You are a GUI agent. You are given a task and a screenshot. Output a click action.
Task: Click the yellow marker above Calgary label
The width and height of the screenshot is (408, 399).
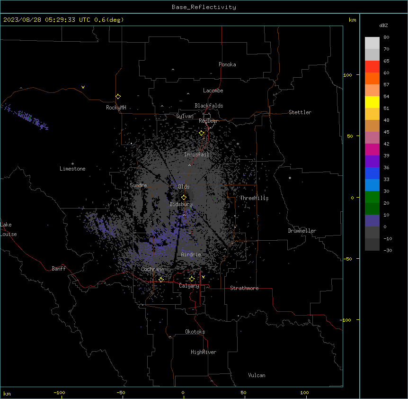(192, 279)
